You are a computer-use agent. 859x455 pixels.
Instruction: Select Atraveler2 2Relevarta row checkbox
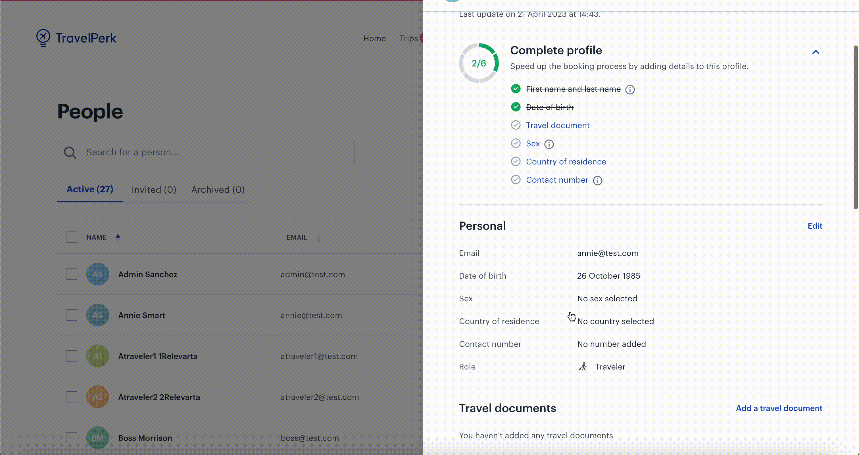click(71, 397)
